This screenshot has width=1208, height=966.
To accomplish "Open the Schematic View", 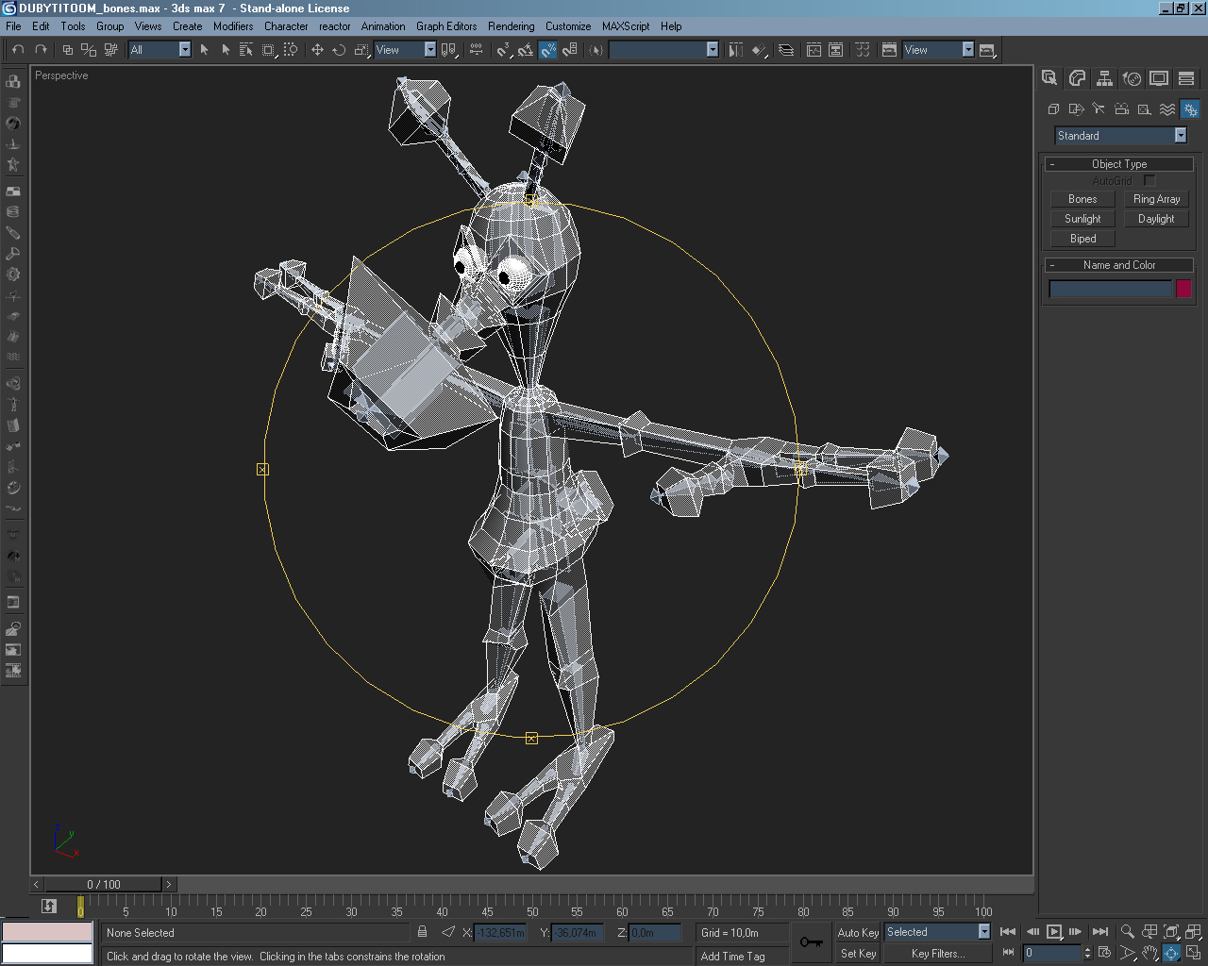I will tap(835, 50).
